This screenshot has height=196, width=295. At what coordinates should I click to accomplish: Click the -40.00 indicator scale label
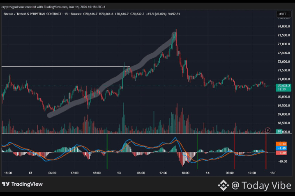point(283,162)
